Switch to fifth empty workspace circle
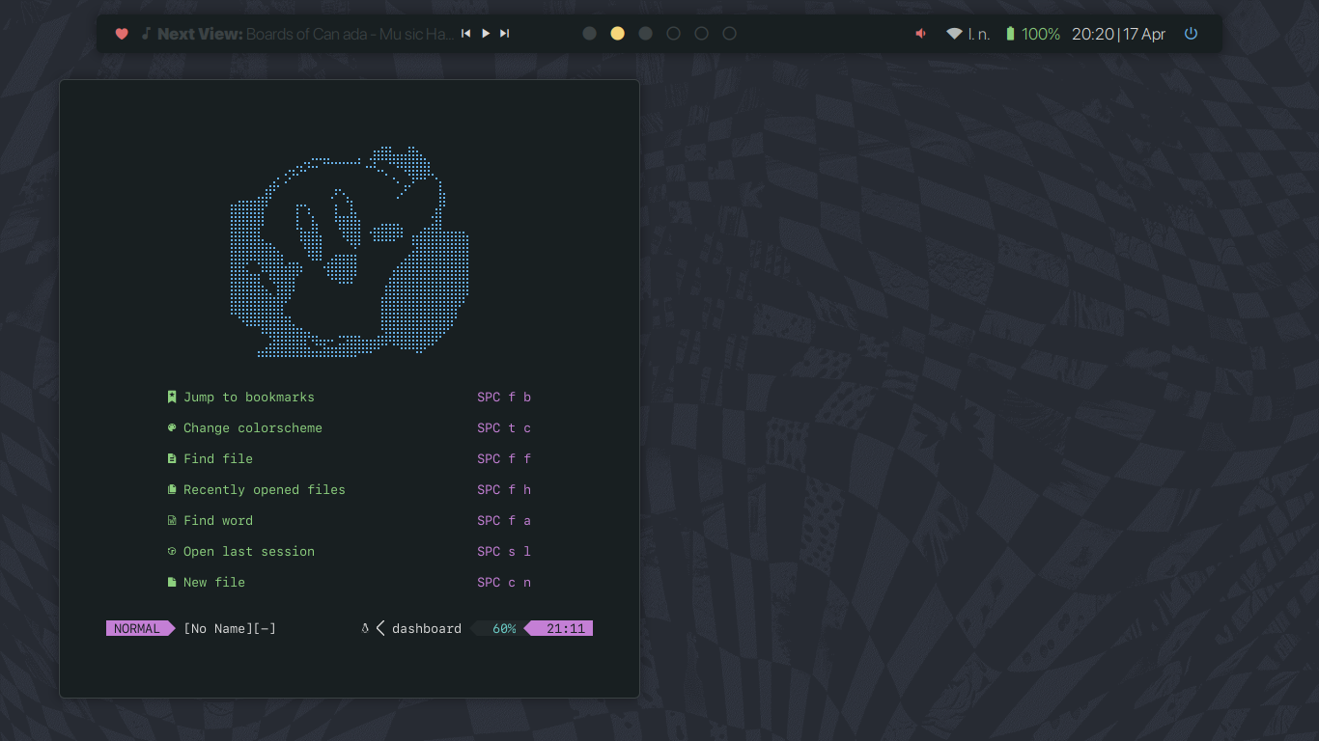Viewport: 1319px width, 741px height. pyautogui.click(x=702, y=34)
